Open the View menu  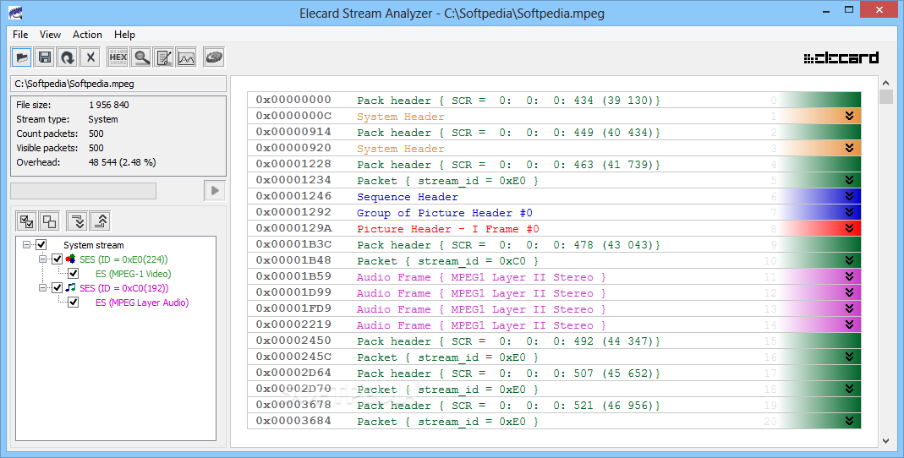[x=50, y=35]
